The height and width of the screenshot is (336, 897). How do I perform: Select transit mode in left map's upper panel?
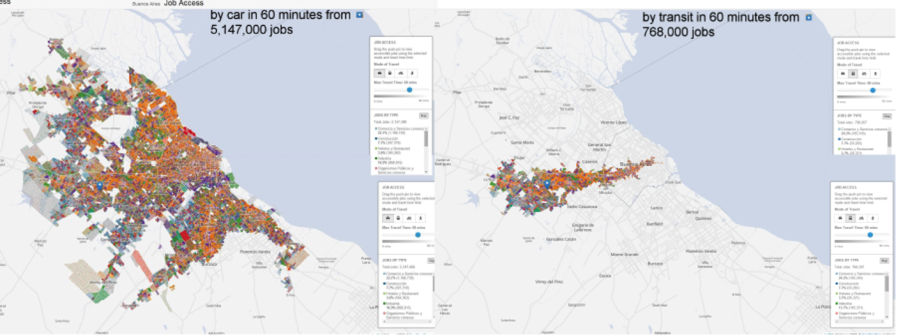coord(390,73)
